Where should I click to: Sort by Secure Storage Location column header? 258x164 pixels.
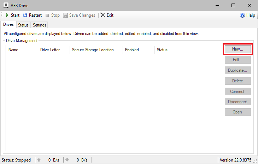coord(96,50)
